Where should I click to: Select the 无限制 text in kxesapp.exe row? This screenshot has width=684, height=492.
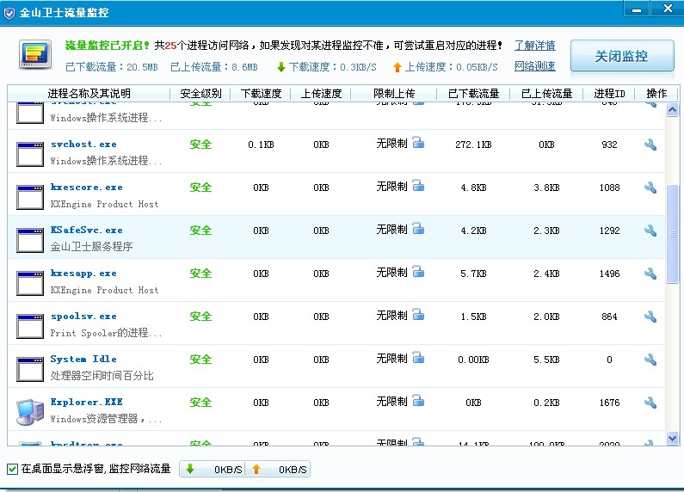[x=391, y=273]
